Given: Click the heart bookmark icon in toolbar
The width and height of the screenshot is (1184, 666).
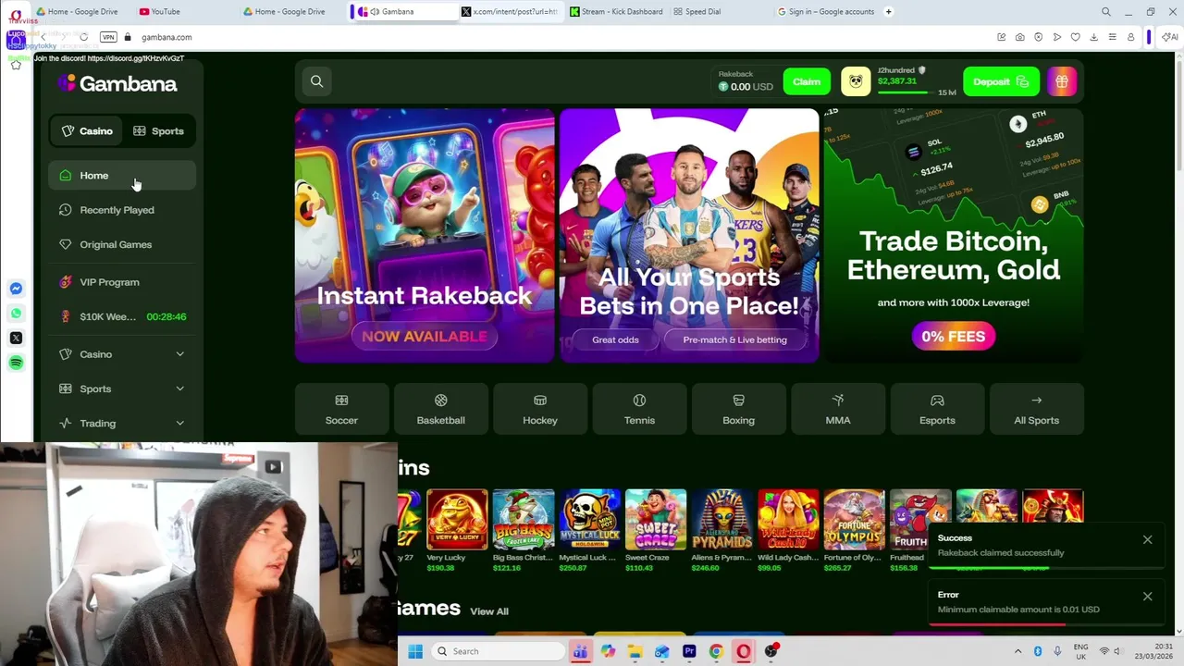Looking at the screenshot, I should tap(1075, 37).
